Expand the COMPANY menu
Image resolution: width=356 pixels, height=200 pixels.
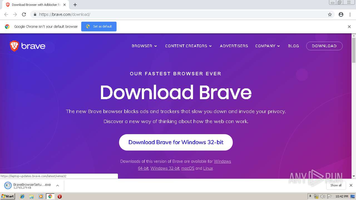tap(268, 46)
